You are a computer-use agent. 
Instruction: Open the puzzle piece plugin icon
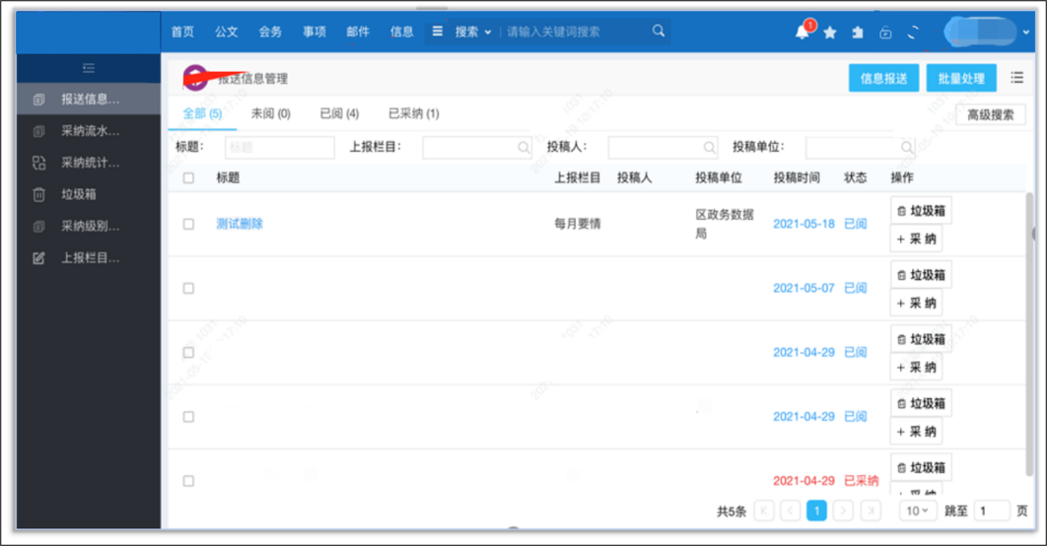coord(858,33)
